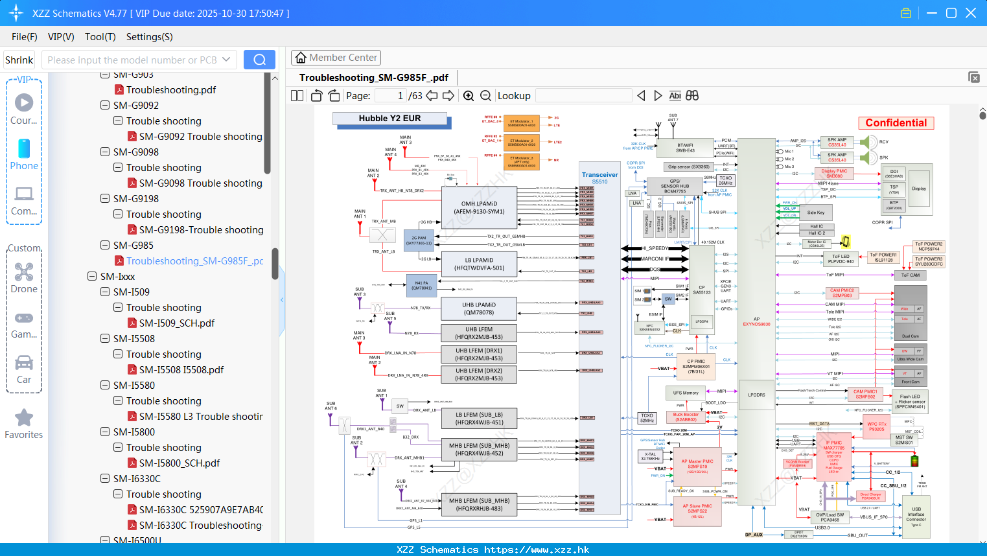Collapse the SM-I6330C tree node
Viewport: 987px width, 556px height.
click(x=105, y=478)
